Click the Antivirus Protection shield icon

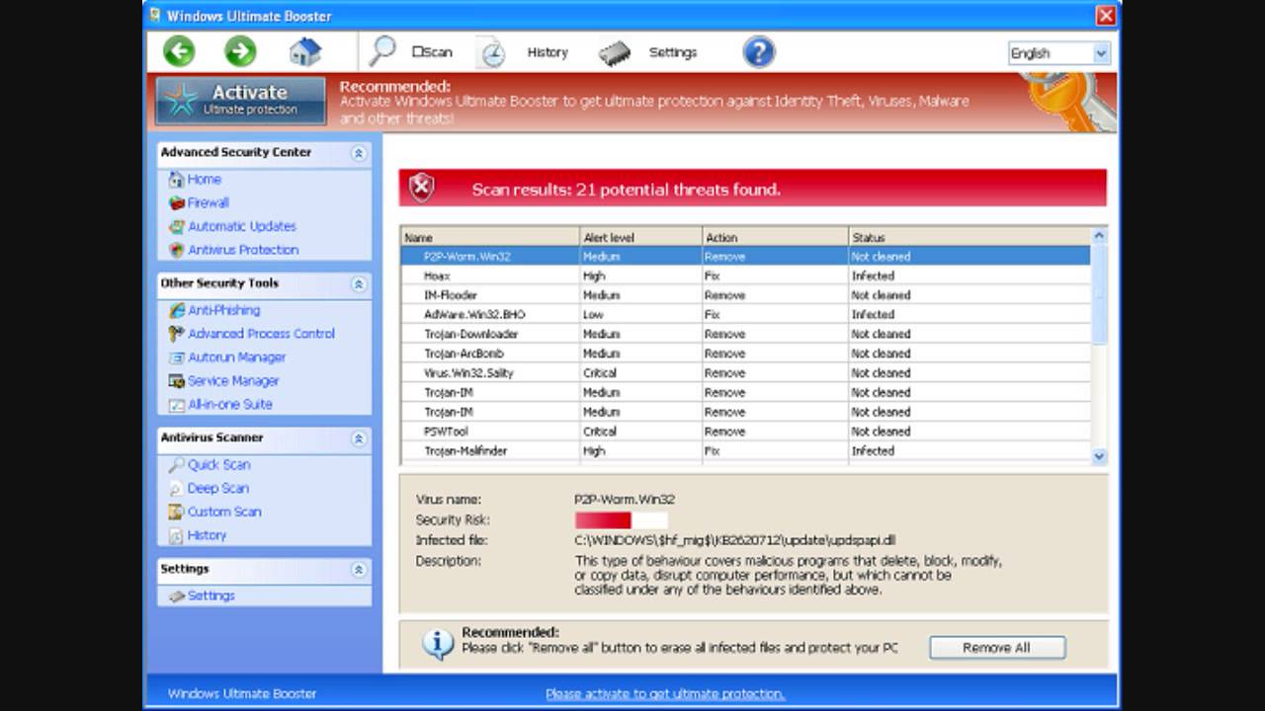click(x=176, y=250)
